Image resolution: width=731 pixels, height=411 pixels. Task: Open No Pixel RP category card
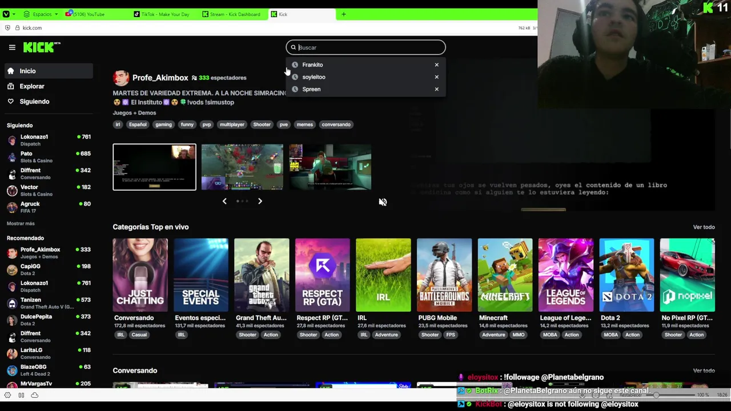coord(687,275)
